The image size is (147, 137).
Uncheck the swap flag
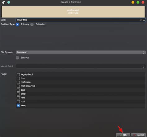(x=18, y=106)
